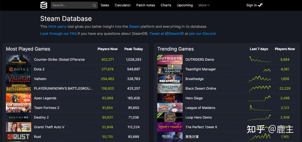This screenshot has height=142, width=302.
Task: Open the Grand Theft Auto V title
Action: point(49,127)
